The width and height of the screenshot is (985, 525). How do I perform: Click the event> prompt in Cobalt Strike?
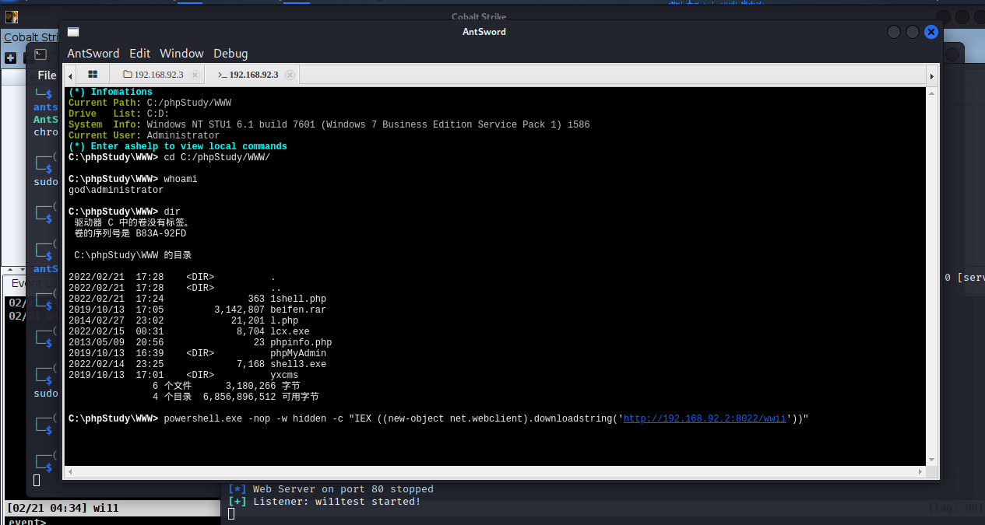[27, 521]
